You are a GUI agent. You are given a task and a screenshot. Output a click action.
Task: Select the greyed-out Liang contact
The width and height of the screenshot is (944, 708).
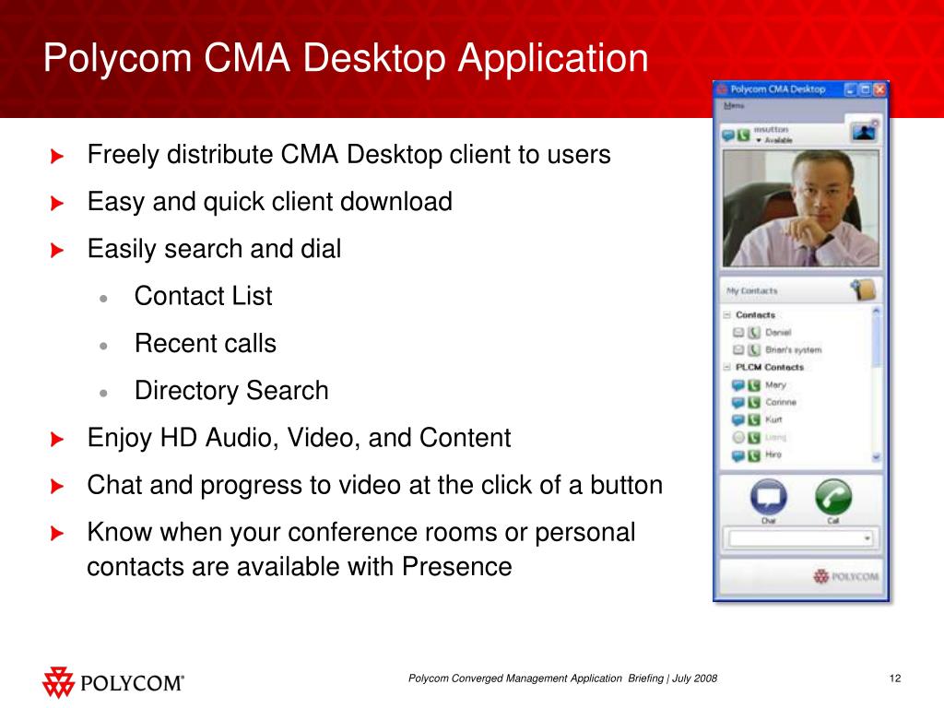pyautogui.click(x=776, y=438)
